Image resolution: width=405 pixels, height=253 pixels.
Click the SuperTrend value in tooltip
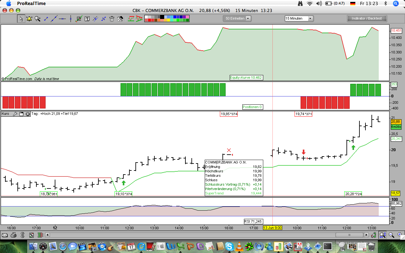coord(256,193)
